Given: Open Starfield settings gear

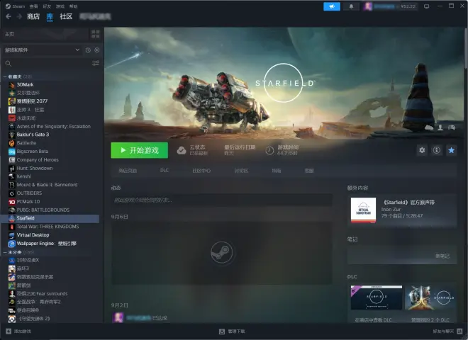Looking at the screenshot, I should click(x=422, y=150).
